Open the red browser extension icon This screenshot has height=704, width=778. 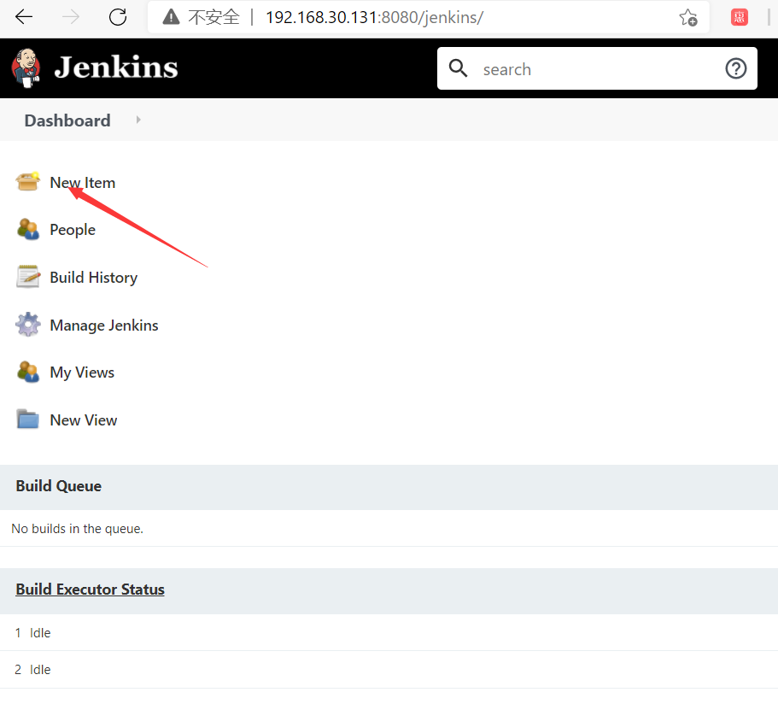pyautogui.click(x=740, y=17)
